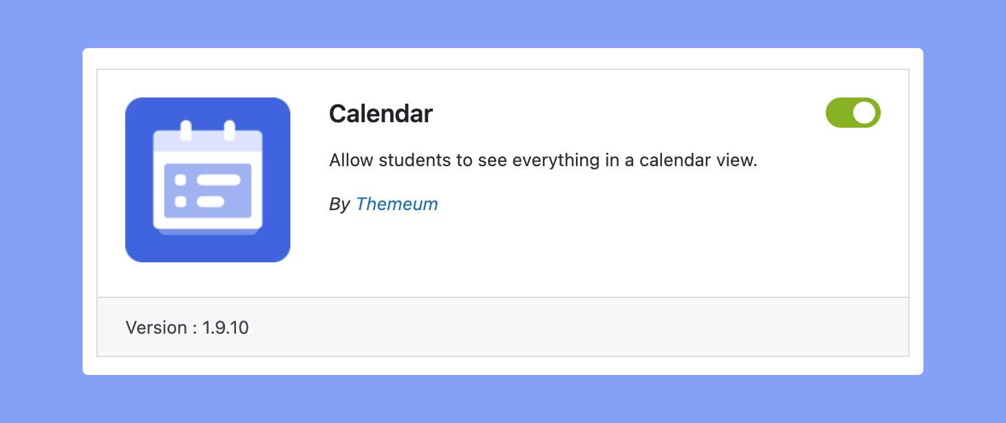Click the green part of the enabled switch
Image resolution: width=1006 pixels, height=423 pixels.
tap(839, 113)
